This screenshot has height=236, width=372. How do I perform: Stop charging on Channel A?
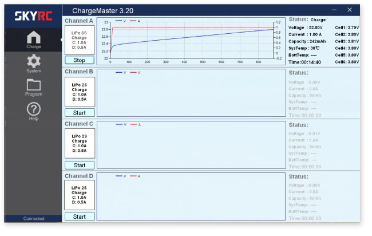pos(79,60)
